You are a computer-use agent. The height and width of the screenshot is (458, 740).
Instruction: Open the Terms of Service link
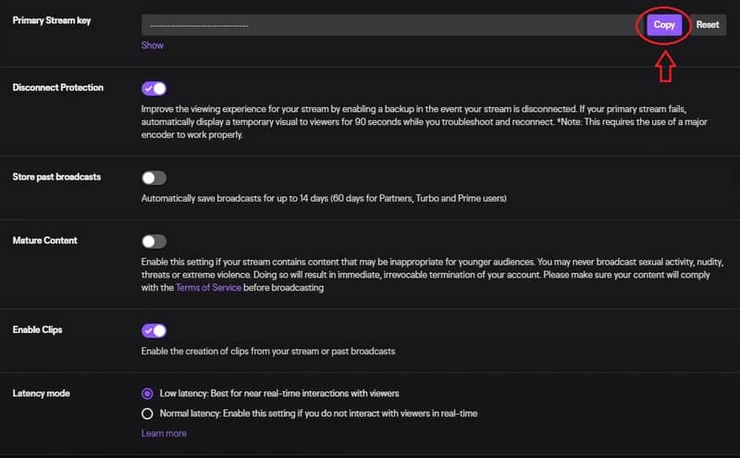pos(208,288)
